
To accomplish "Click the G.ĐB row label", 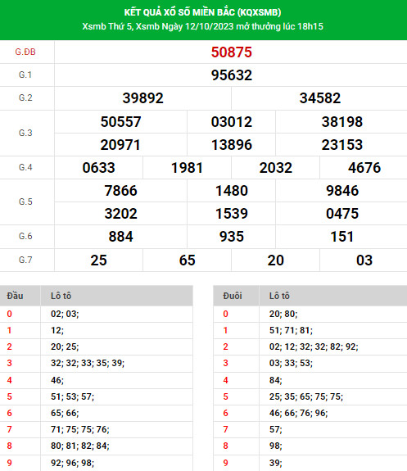I will 25,52.
